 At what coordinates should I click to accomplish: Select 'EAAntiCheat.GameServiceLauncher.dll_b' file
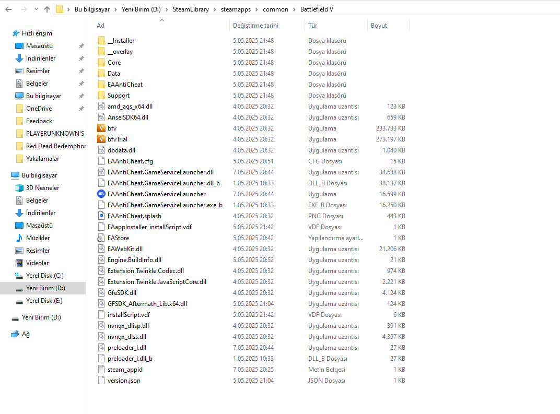[x=164, y=183]
